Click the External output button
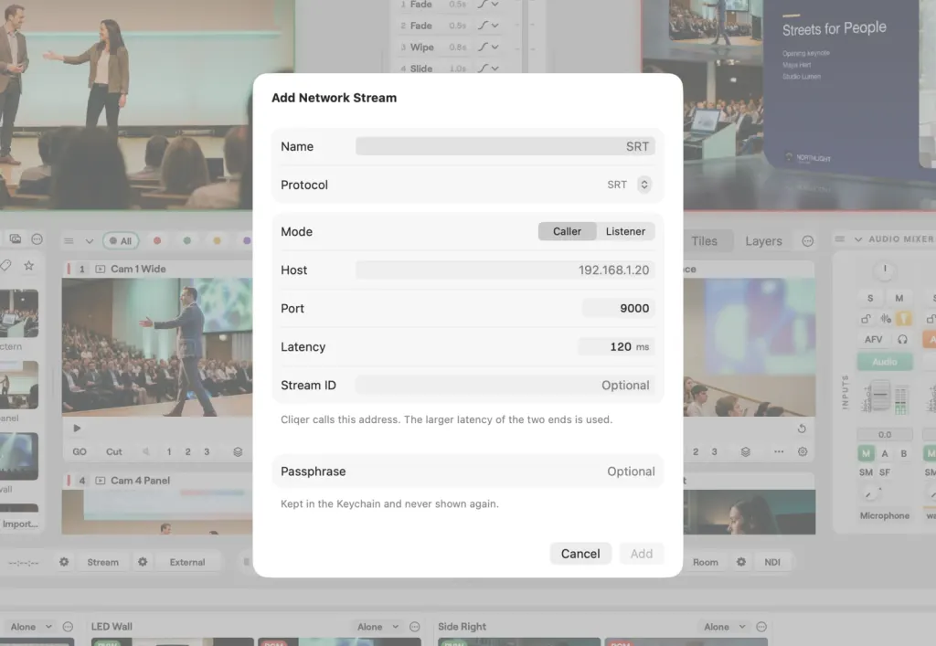 click(186, 562)
